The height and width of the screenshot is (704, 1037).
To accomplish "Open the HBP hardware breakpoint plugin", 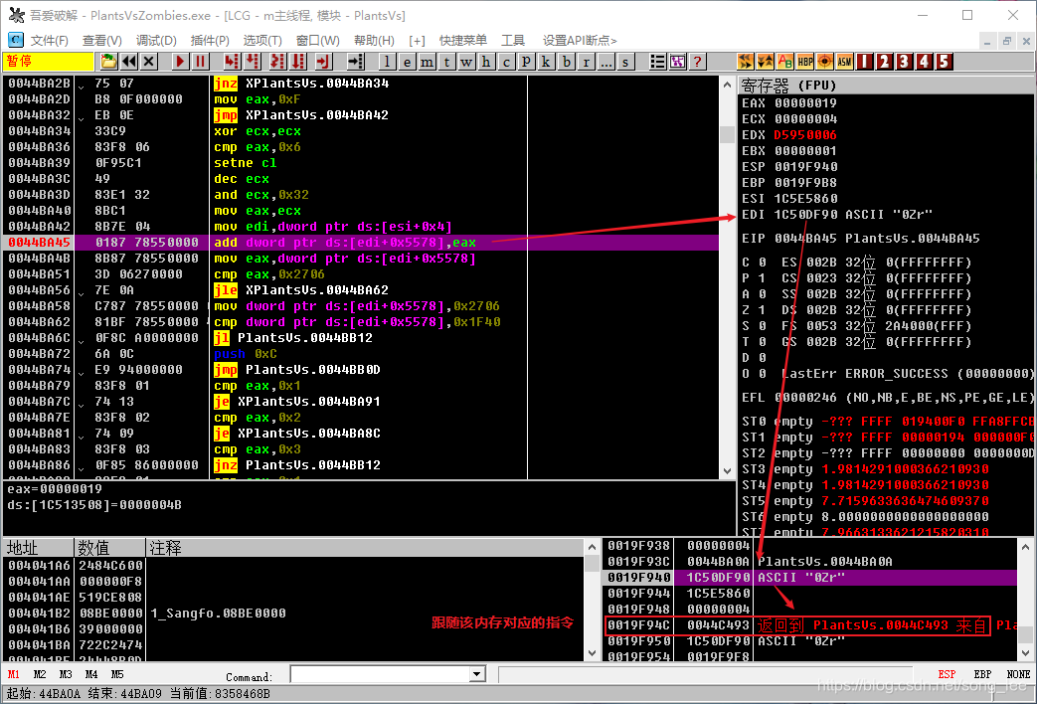I will tap(805, 62).
